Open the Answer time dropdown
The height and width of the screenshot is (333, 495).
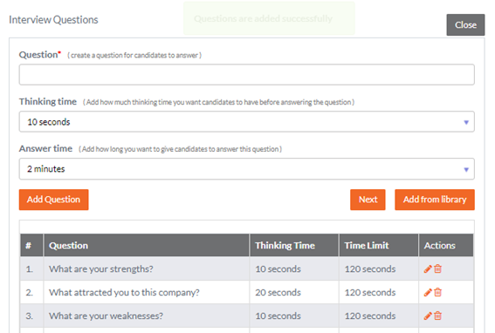click(246, 169)
